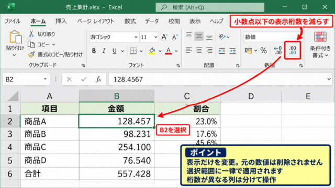Toggle italic formatting

tap(104, 51)
